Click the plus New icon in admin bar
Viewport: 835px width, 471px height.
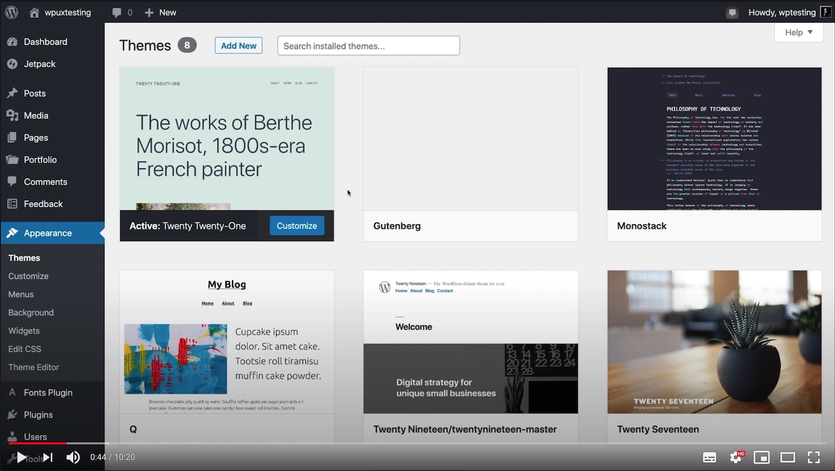coord(149,13)
